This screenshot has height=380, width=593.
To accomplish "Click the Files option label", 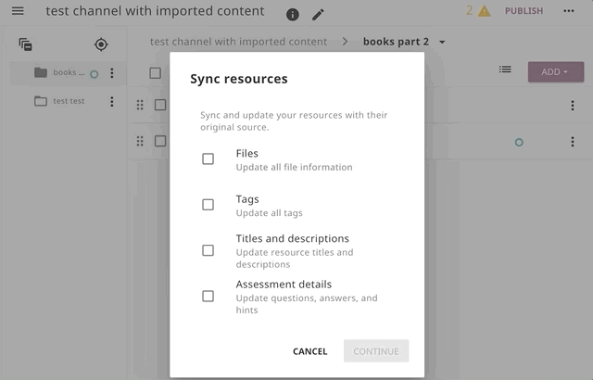I will 247,154.
